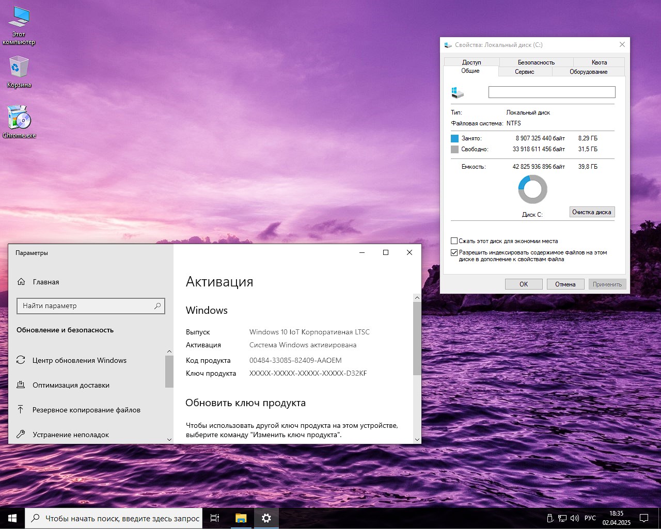Switch input language via РУС indicator

pyautogui.click(x=590, y=518)
